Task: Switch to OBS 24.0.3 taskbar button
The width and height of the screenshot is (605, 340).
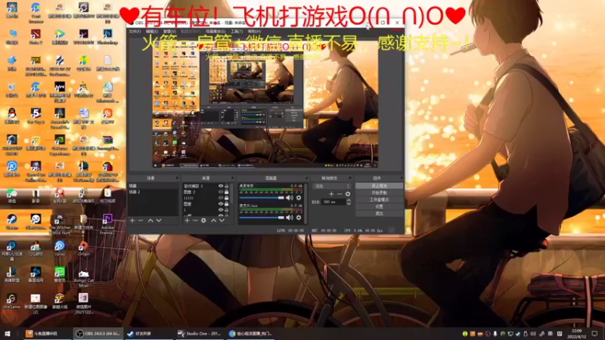Action: click(98, 333)
